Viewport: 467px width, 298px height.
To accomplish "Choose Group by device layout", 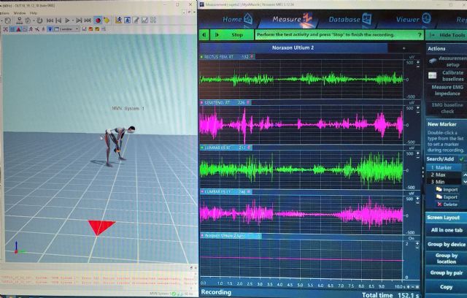I will pos(447,244).
